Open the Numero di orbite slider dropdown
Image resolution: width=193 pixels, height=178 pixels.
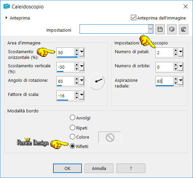coord(181,67)
